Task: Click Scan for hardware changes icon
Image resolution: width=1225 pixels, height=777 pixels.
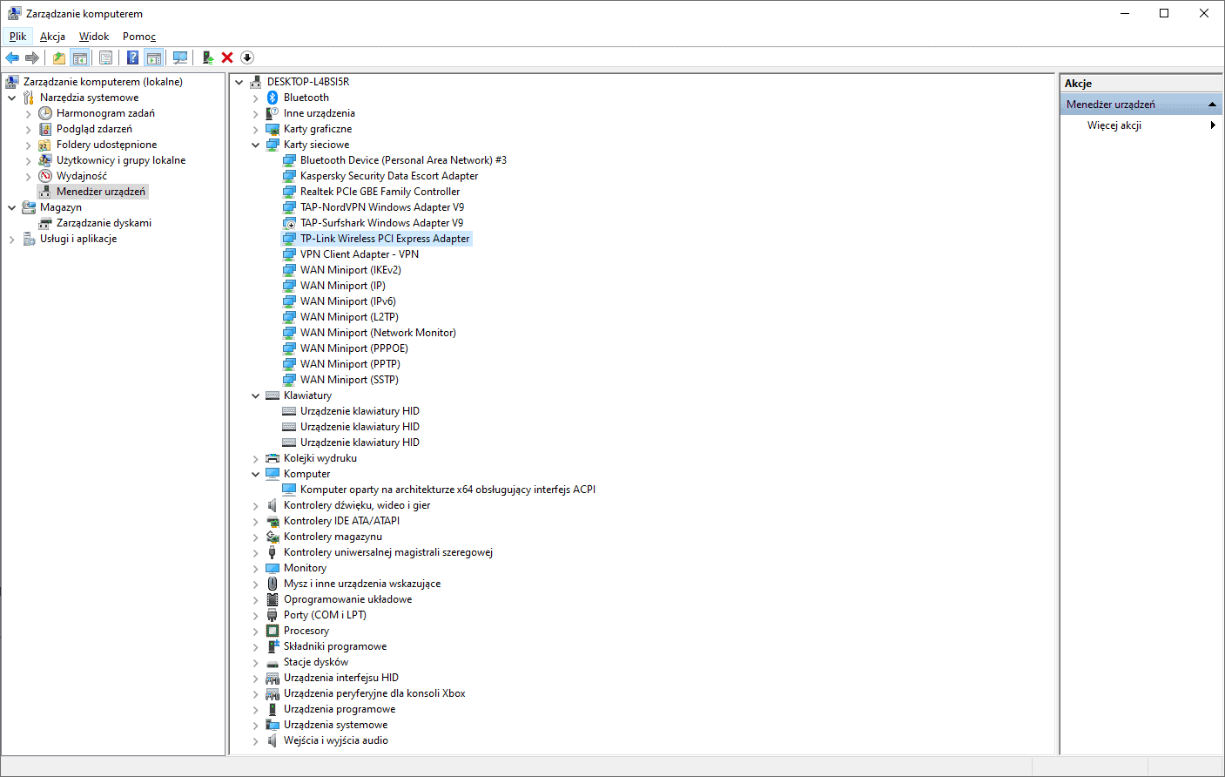Action: pos(180,57)
